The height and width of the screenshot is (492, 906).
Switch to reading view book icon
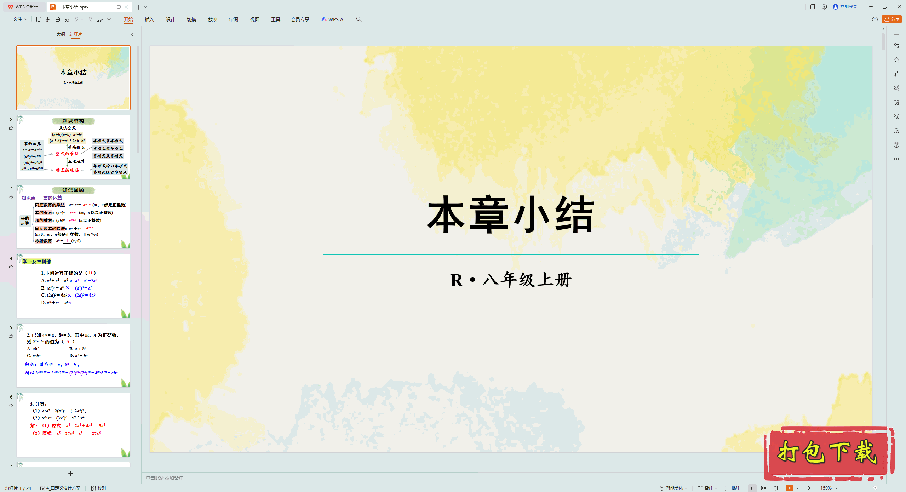[x=775, y=488]
